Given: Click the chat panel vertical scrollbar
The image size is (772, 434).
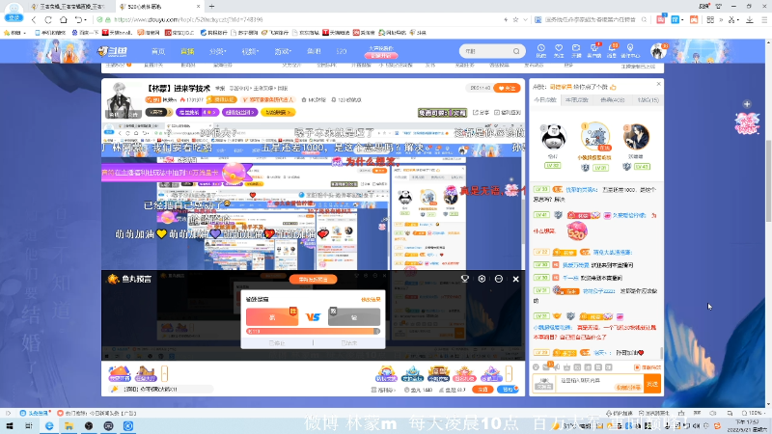Looking at the screenshot, I should [x=661, y=352].
